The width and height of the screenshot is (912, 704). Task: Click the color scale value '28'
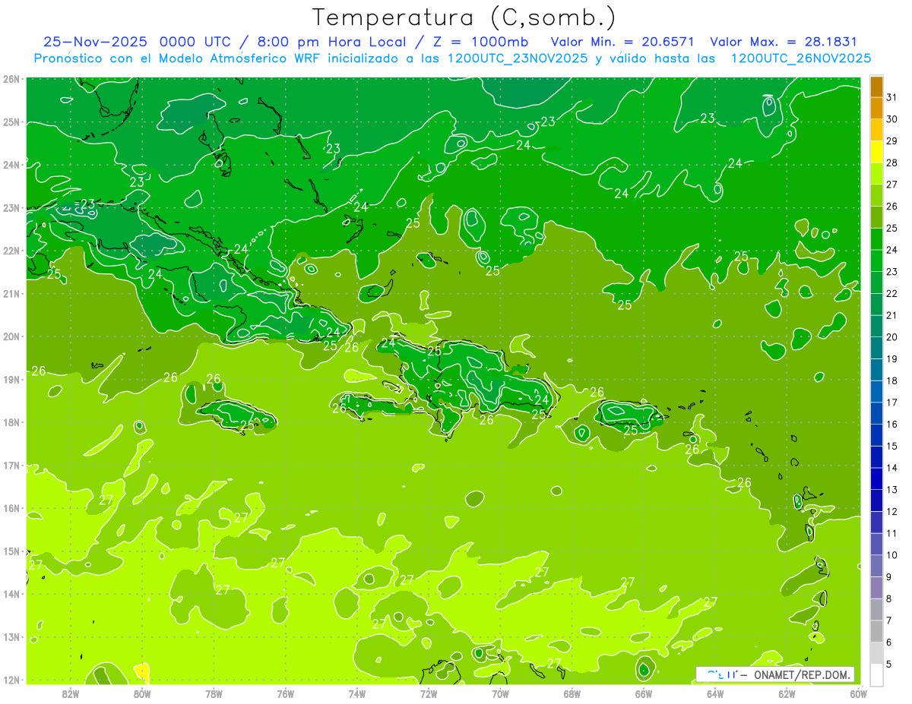pos(891,163)
